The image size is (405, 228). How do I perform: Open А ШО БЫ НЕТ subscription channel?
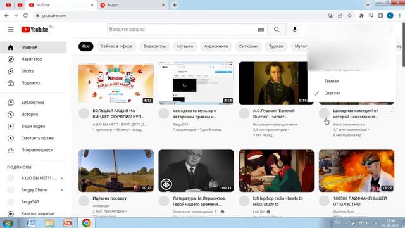pyautogui.click(x=34, y=178)
